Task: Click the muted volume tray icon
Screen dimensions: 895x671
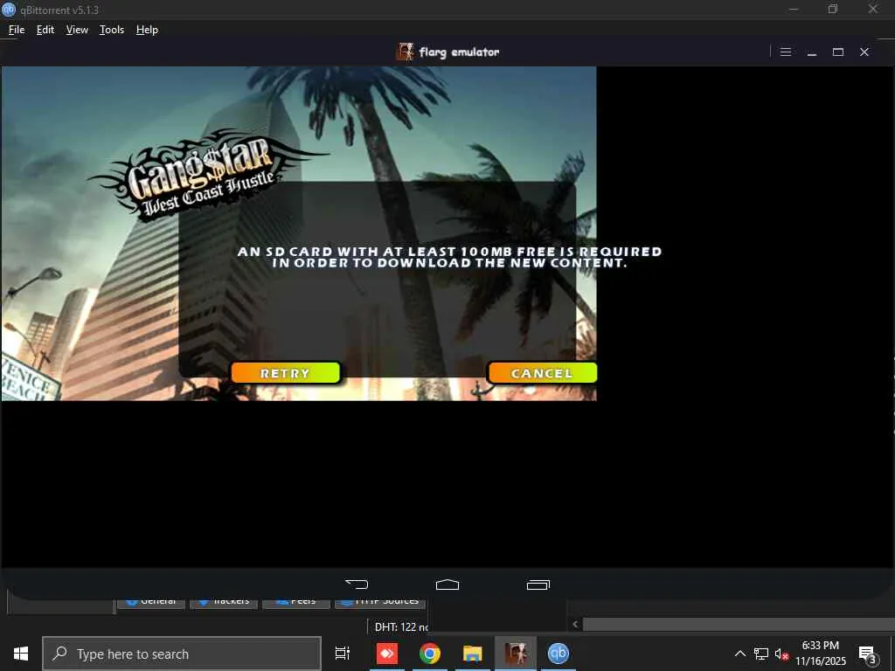Action: (x=781, y=654)
